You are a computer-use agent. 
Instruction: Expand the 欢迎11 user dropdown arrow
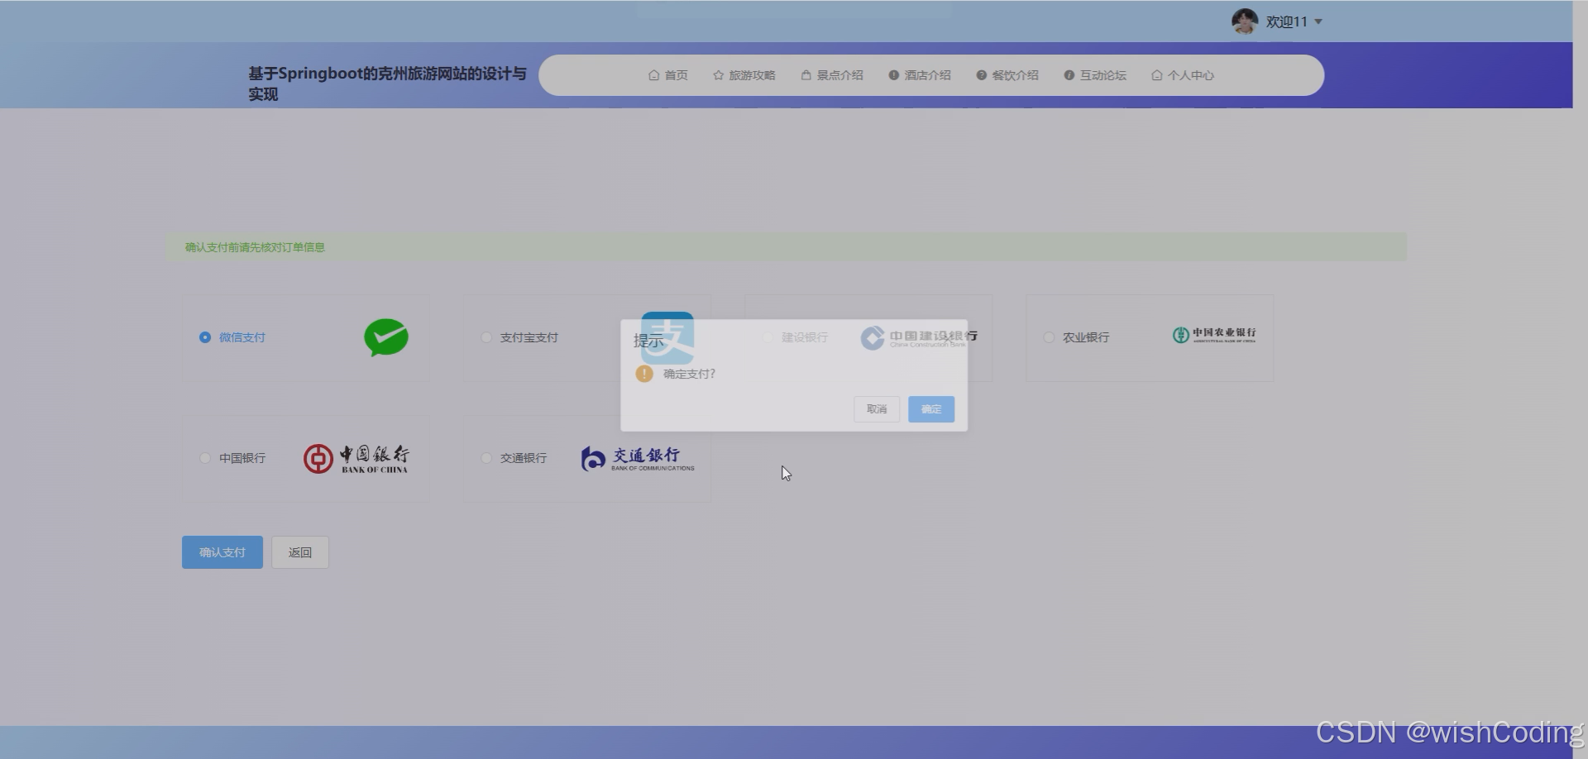point(1318,22)
